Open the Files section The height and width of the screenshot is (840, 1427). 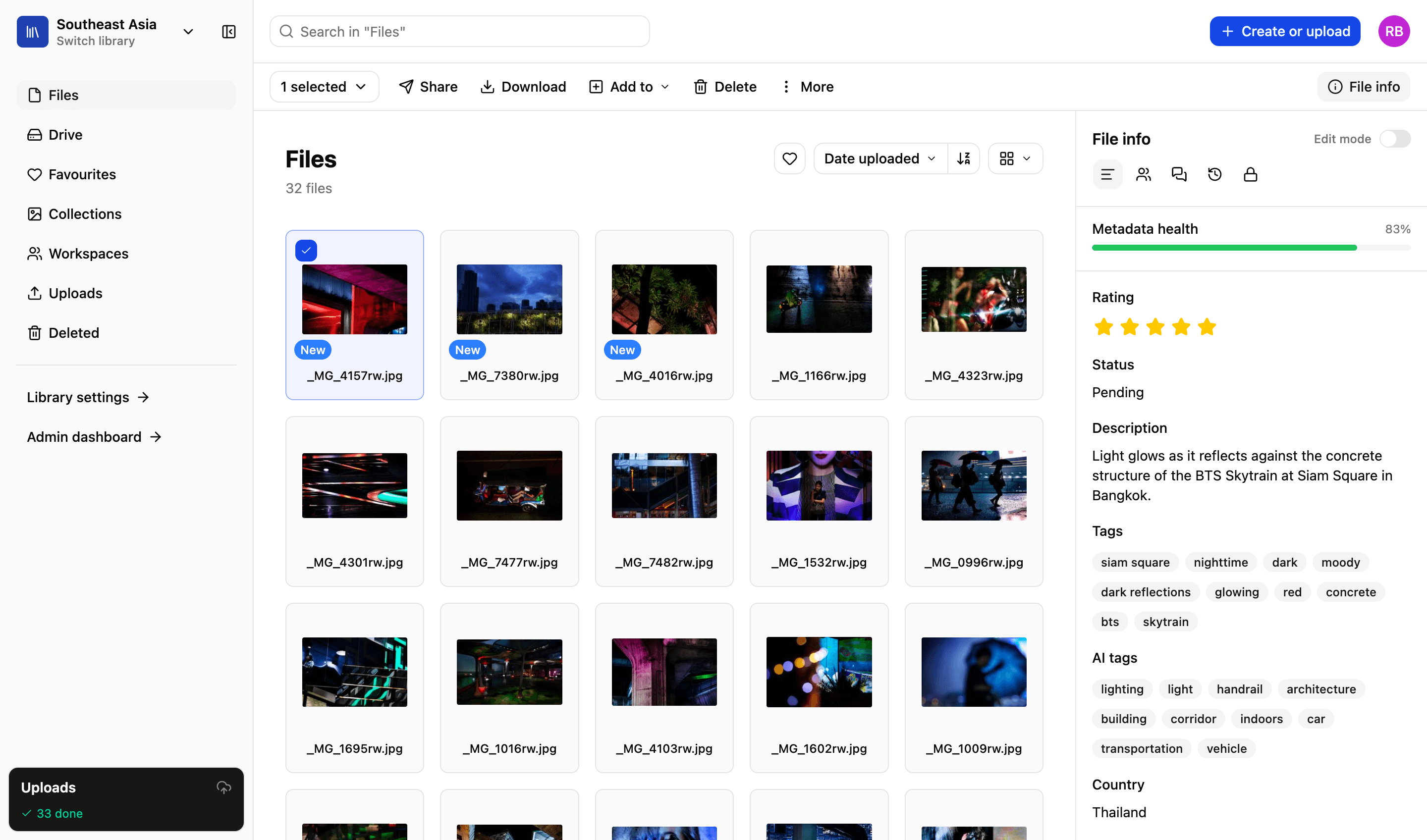click(x=126, y=95)
